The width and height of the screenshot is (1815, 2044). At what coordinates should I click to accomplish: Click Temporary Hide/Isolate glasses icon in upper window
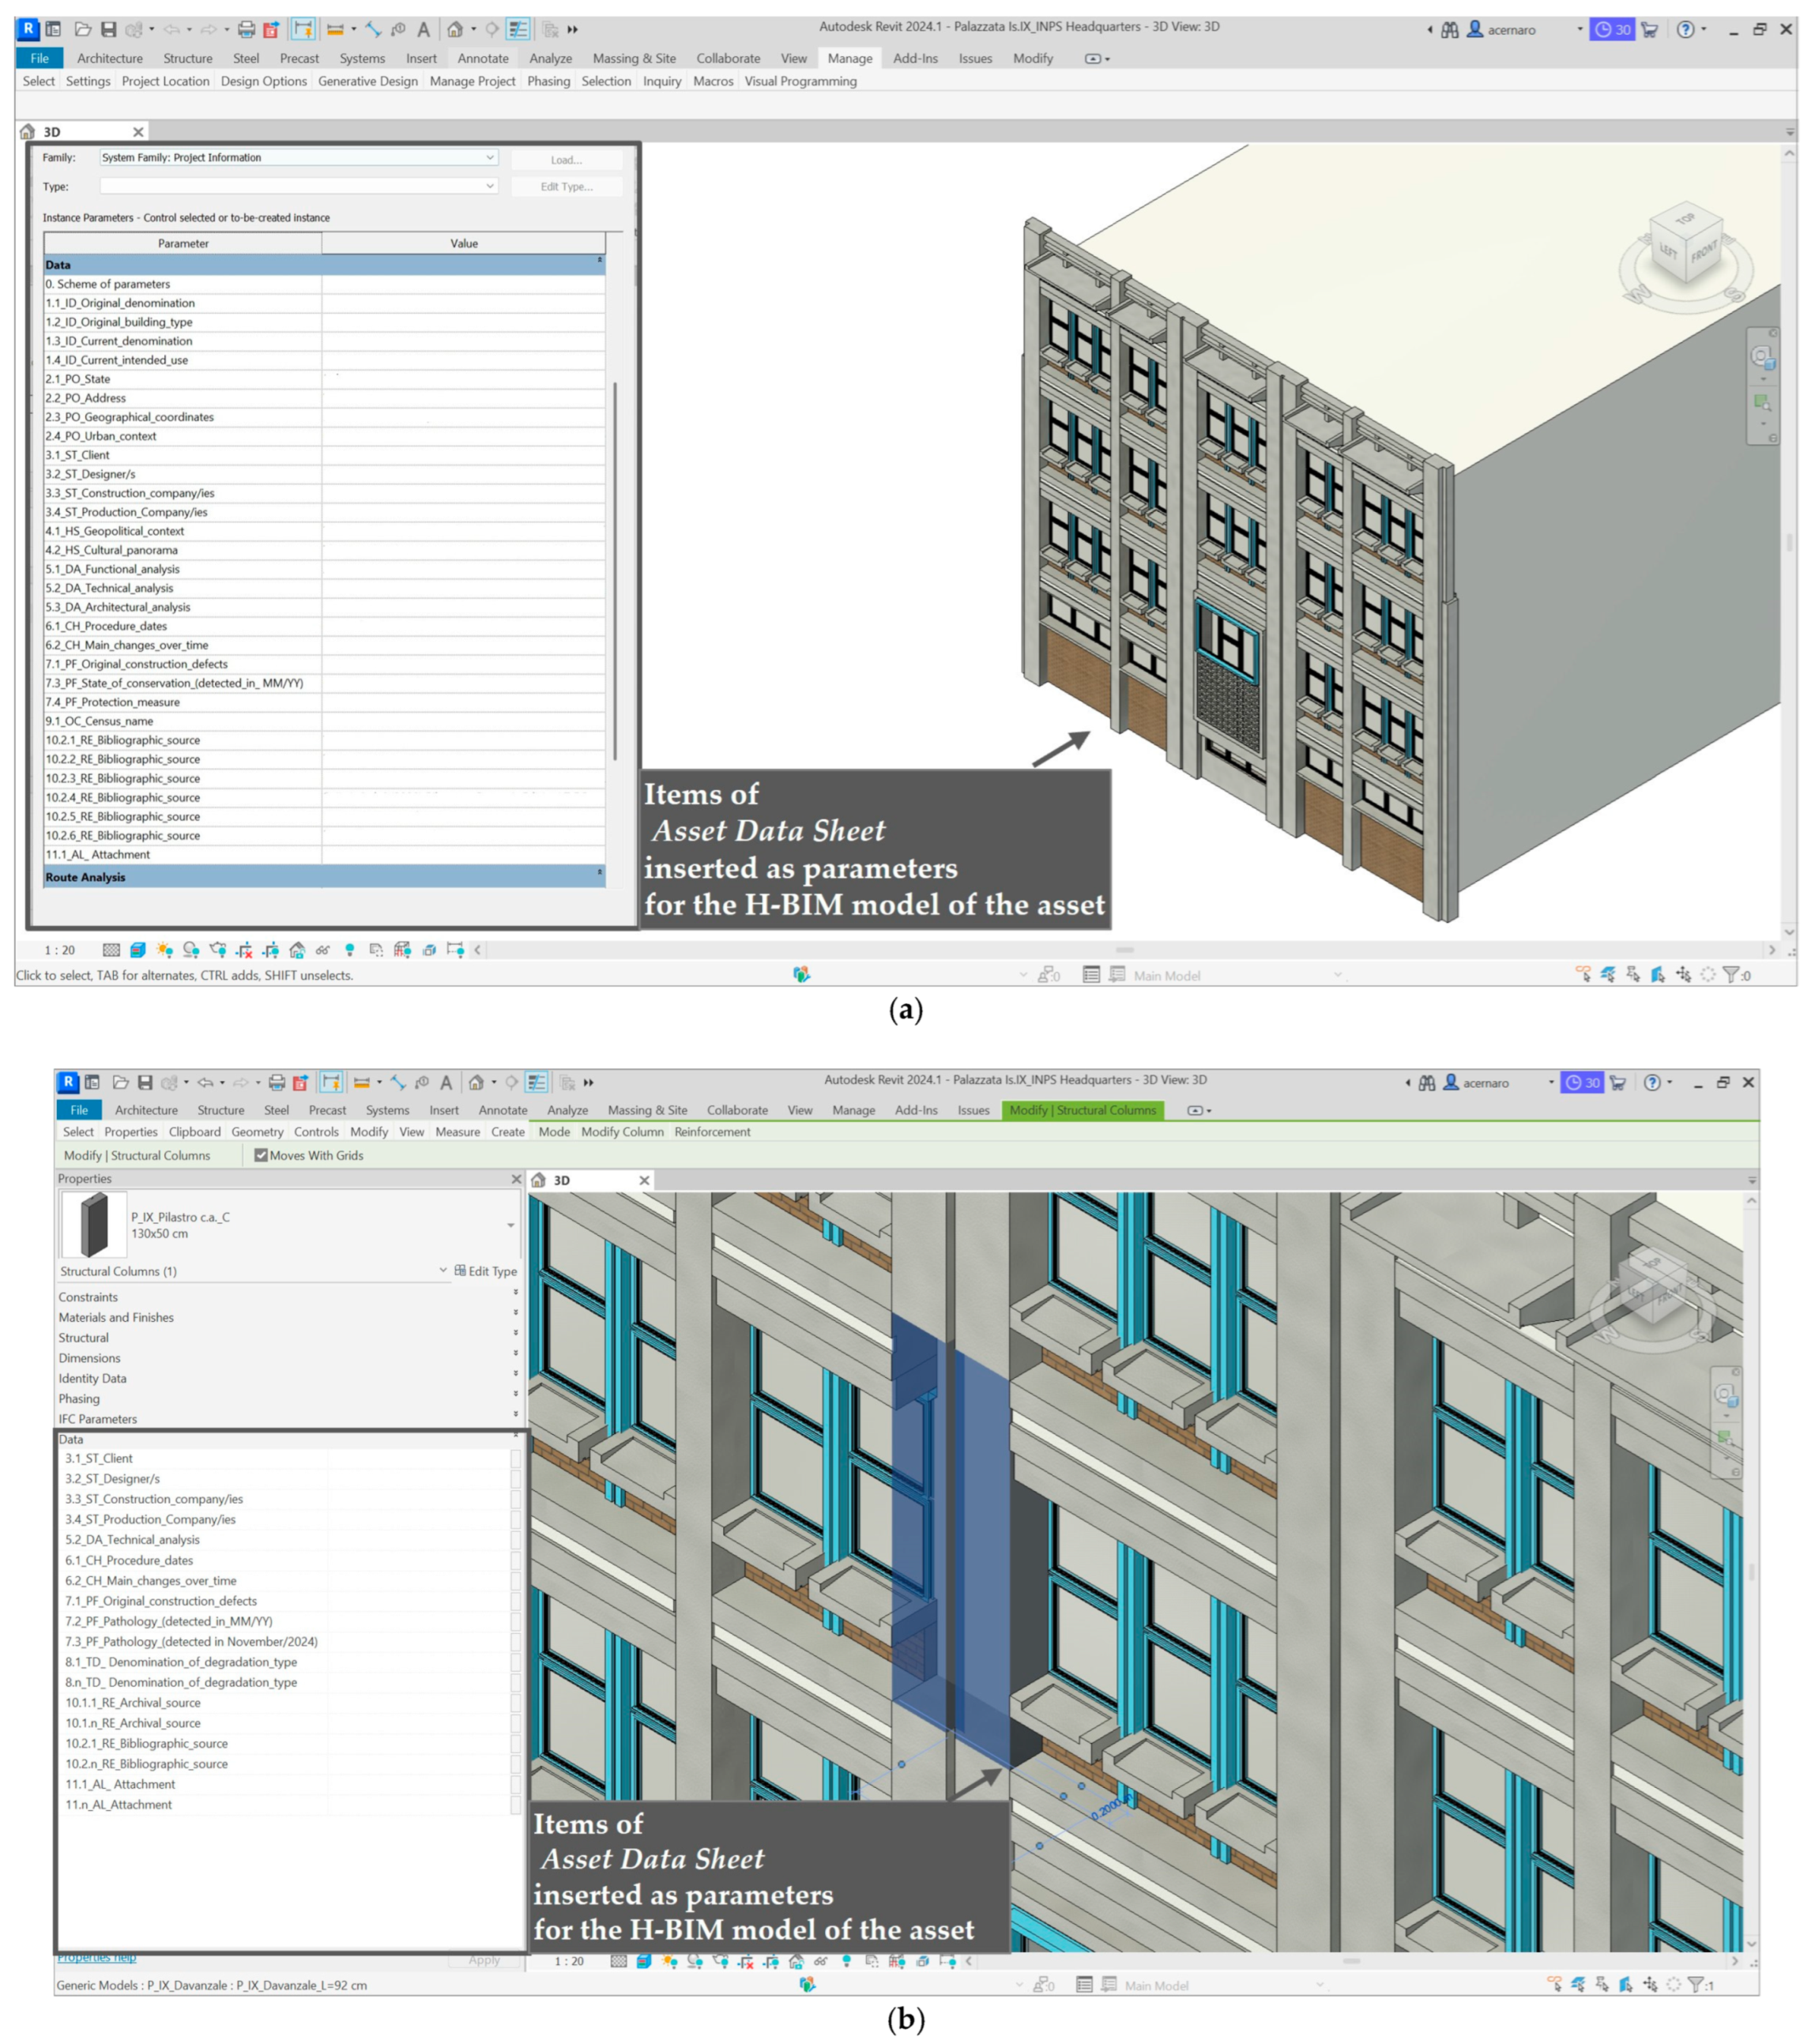tap(322, 950)
